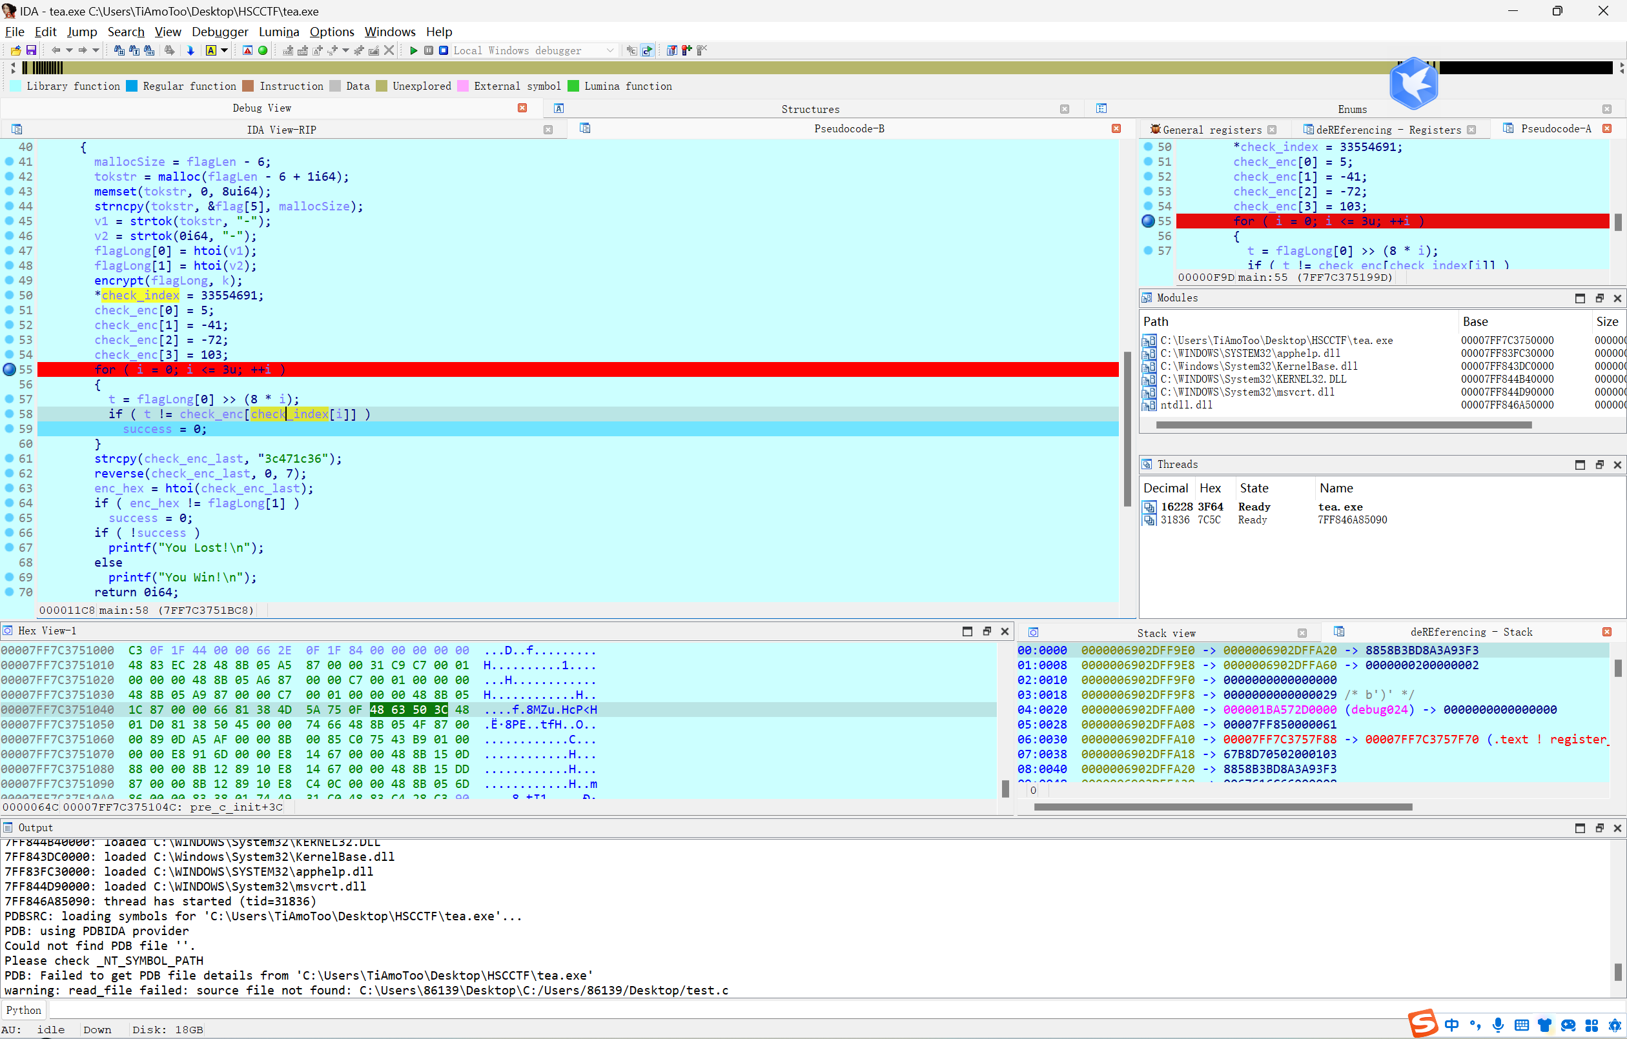The height and width of the screenshot is (1039, 1627).
Task: Pause the debugged process
Action: click(428, 51)
